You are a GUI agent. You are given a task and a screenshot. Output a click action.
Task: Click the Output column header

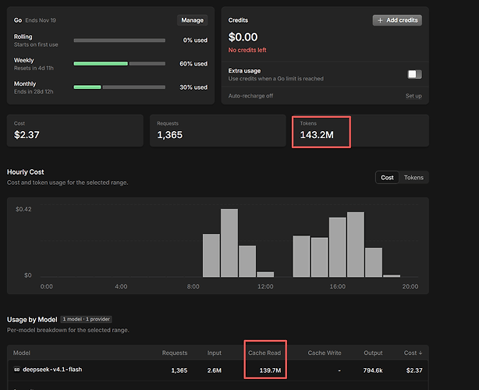373,353
